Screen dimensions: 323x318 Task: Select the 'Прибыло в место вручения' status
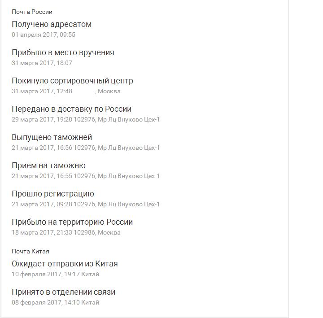coord(63,52)
